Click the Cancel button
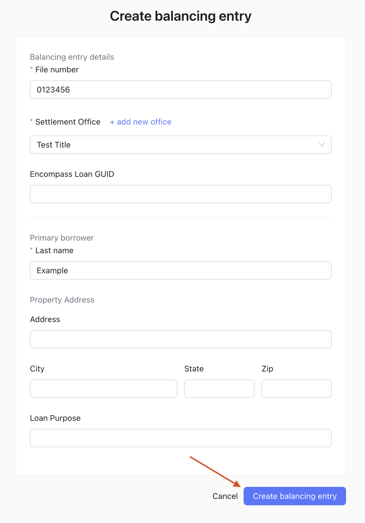The image size is (365, 523). pos(225,496)
